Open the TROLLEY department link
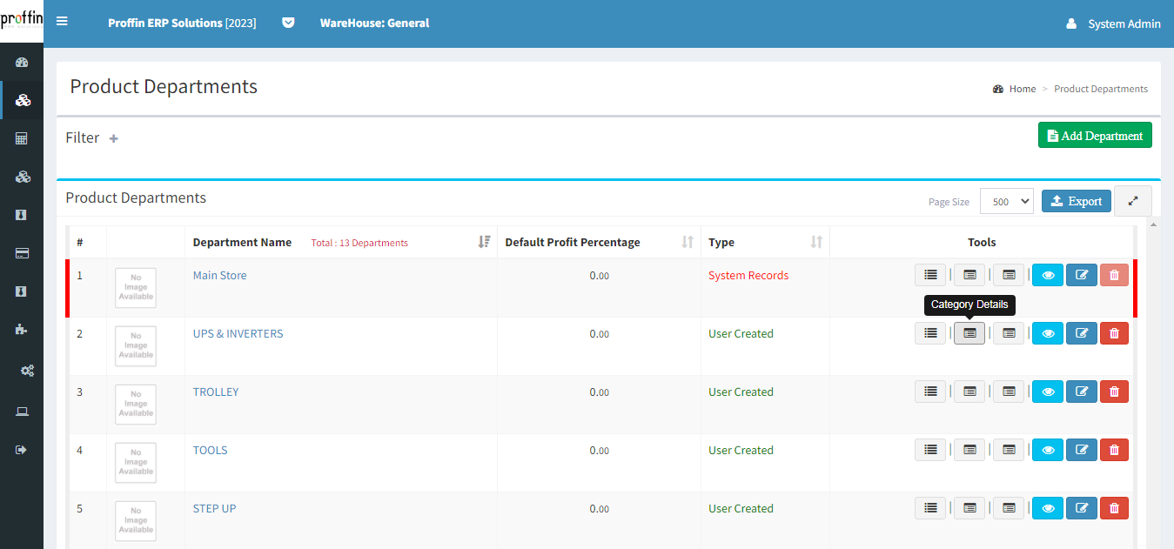This screenshot has width=1174, height=549. click(x=216, y=392)
